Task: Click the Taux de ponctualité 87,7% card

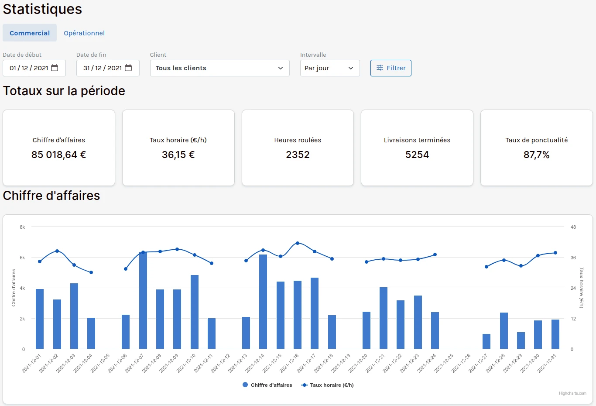Action: [x=537, y=148]
